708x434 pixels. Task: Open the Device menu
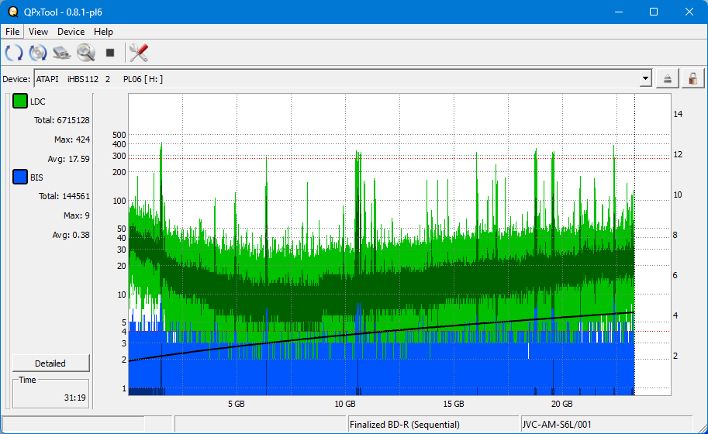point(71,32)
